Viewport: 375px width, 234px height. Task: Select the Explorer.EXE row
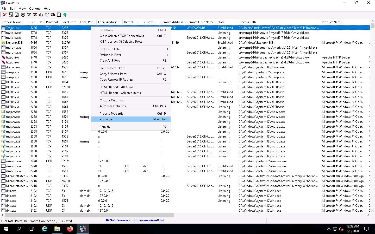[185, 42]
